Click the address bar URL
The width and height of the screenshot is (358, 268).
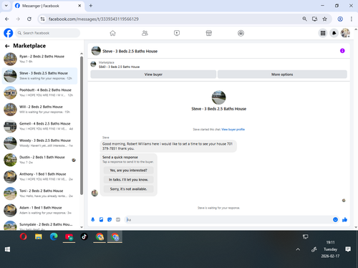tap(93, 19)
